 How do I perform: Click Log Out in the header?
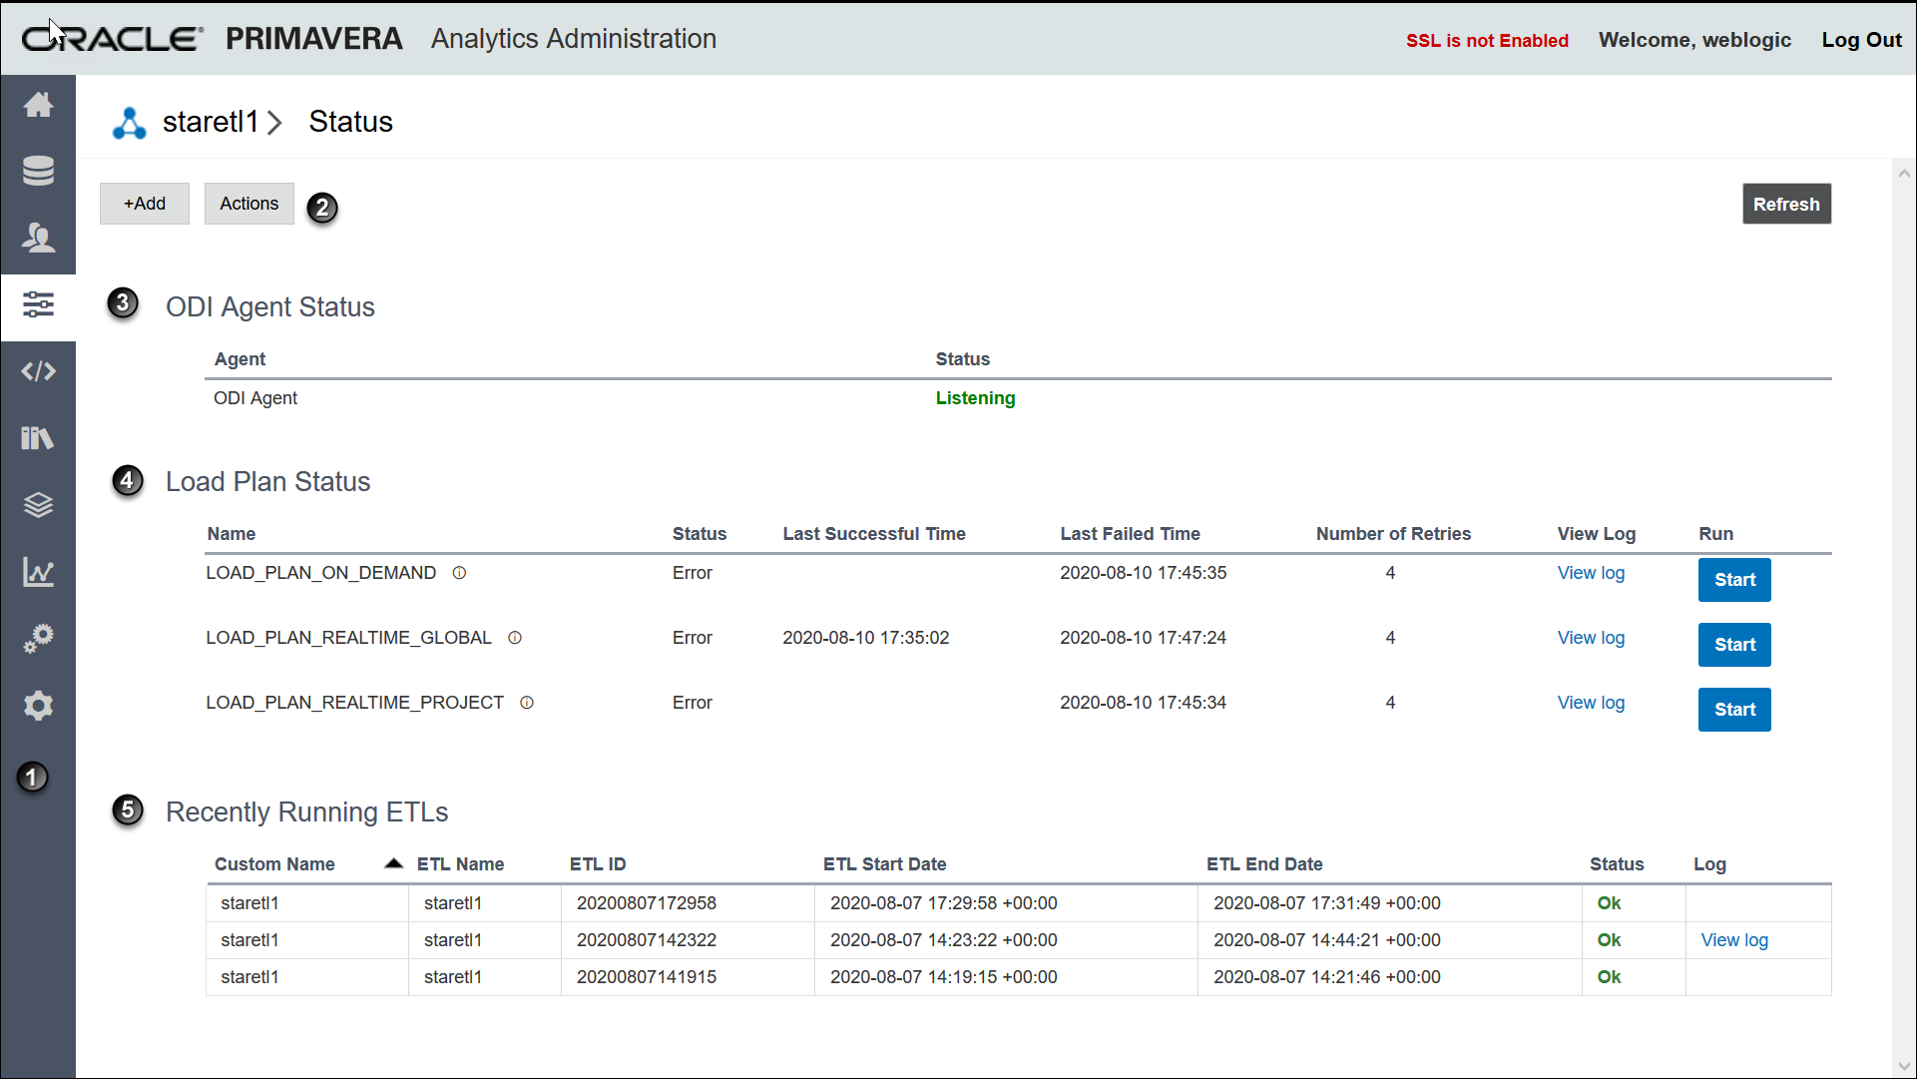1861,40
